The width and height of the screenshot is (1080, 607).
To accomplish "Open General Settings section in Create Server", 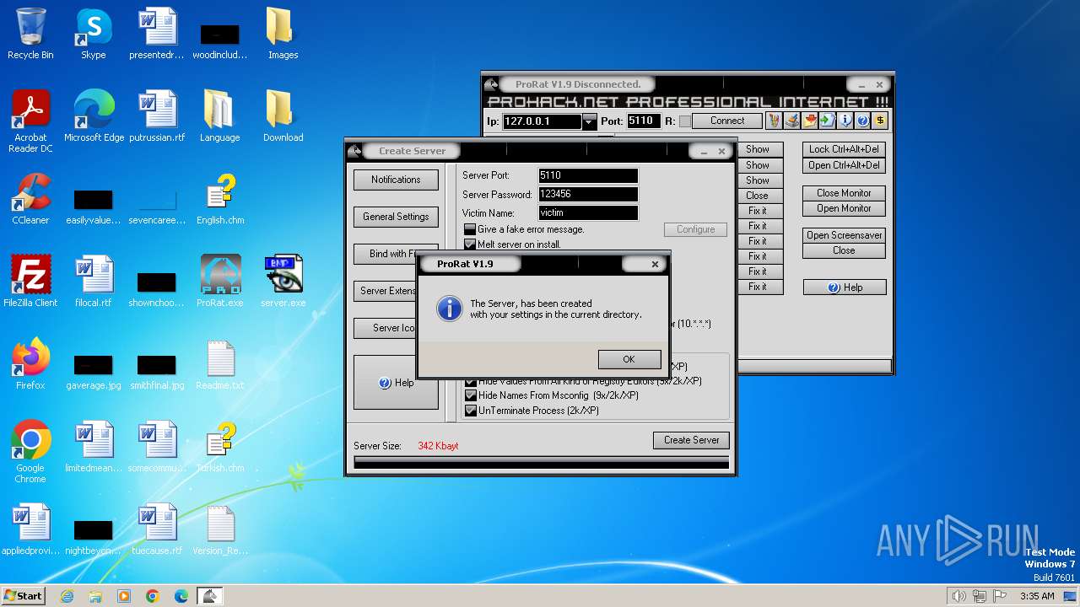I will [x=396, y=217].
